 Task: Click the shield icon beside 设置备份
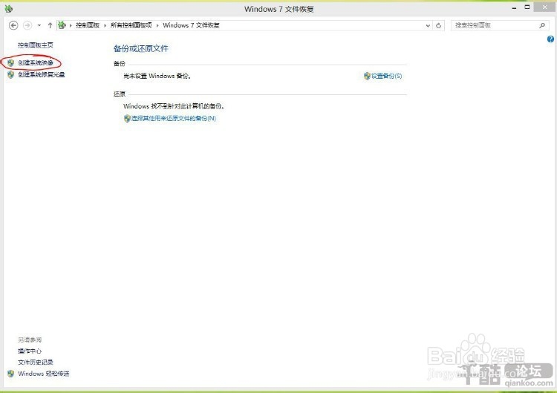point(367,76)
